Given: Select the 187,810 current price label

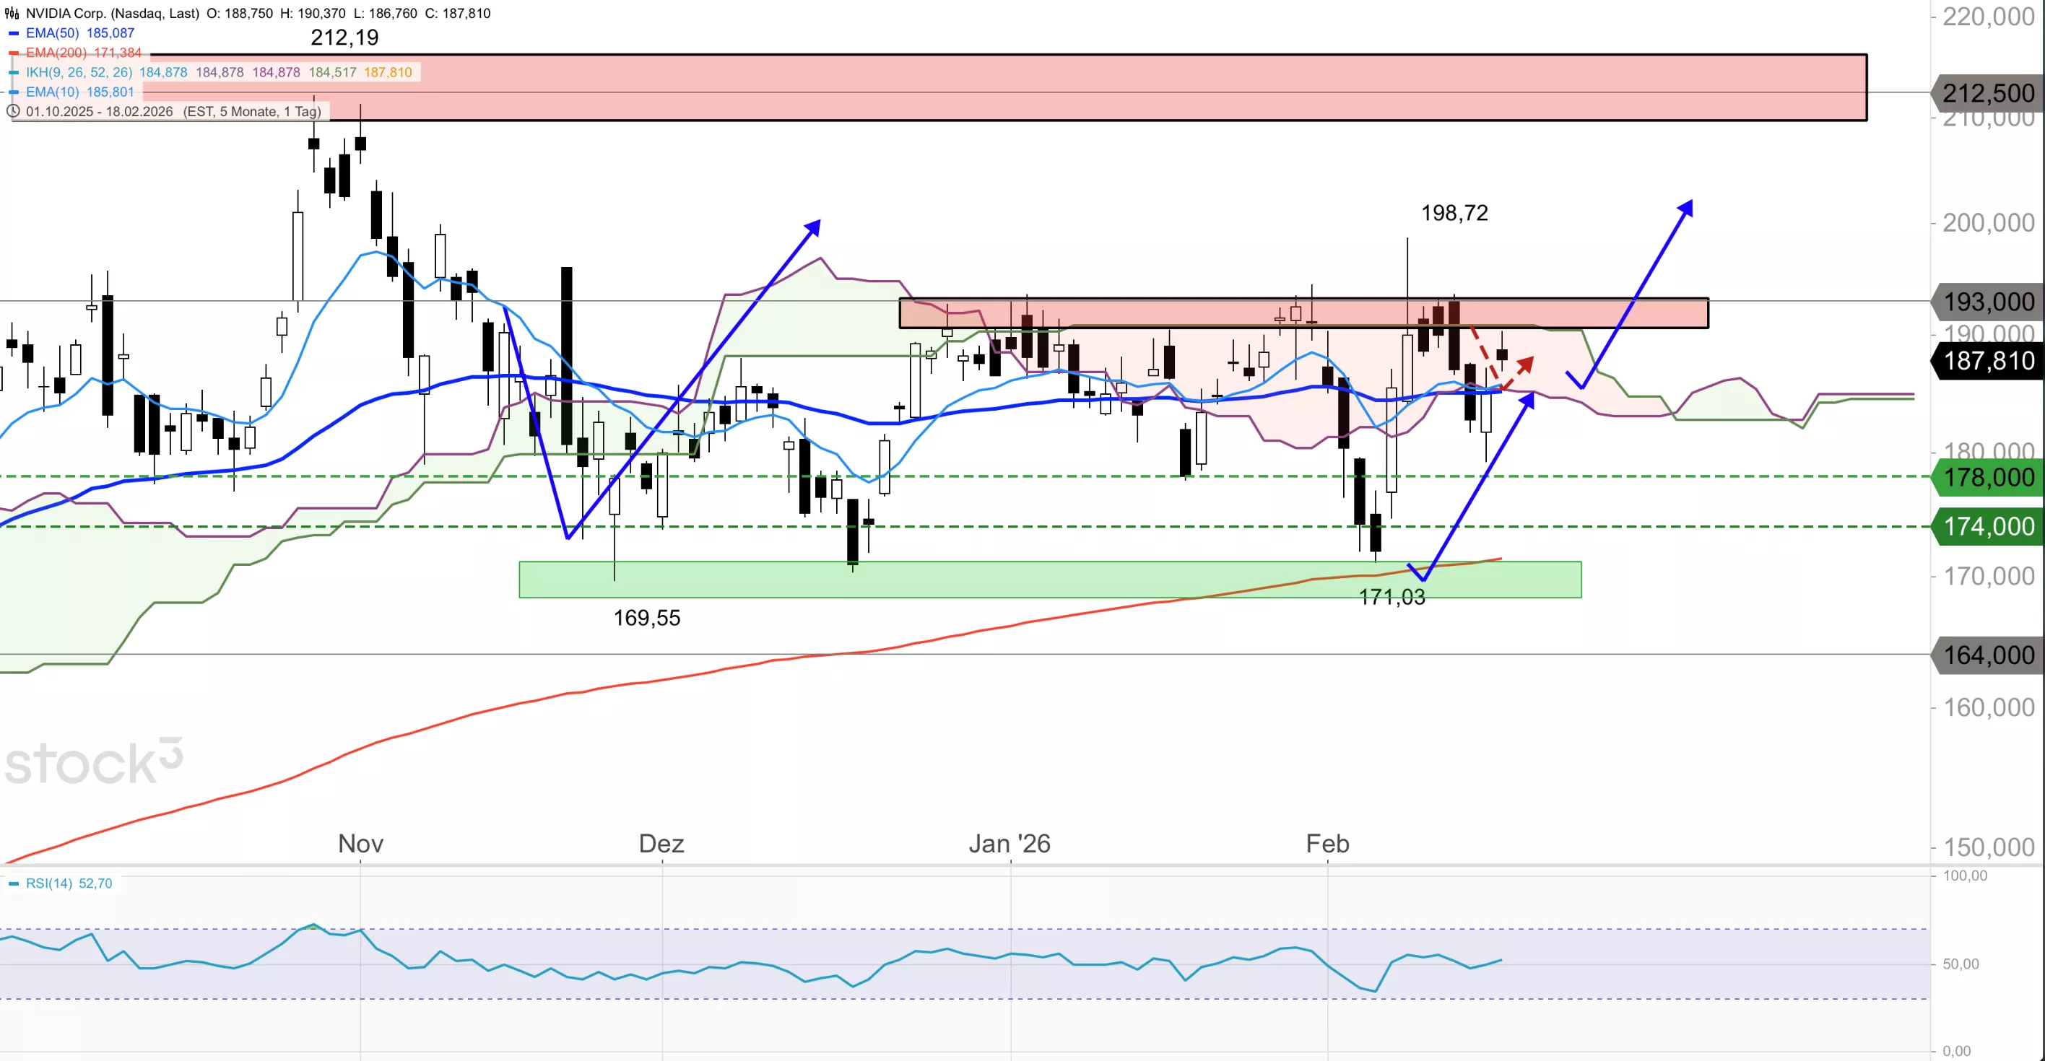Looking at the screenshot, I should [x=1989, y=361].
